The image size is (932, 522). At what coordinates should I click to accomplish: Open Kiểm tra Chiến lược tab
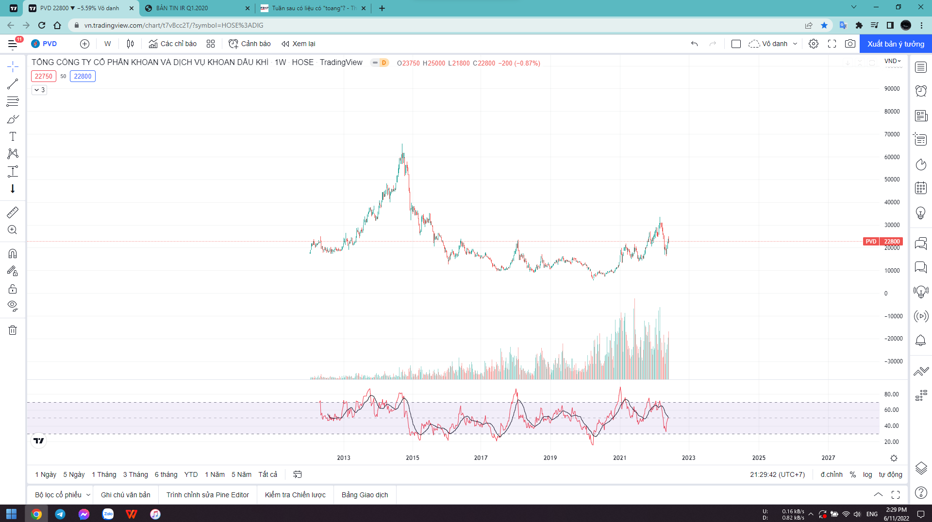click(295, 495)
